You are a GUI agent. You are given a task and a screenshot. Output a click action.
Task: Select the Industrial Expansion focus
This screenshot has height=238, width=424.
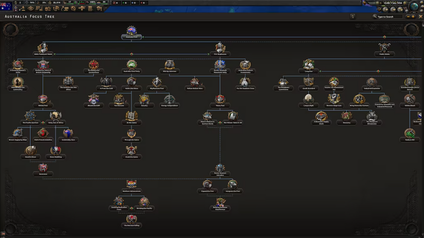point(372,84)
